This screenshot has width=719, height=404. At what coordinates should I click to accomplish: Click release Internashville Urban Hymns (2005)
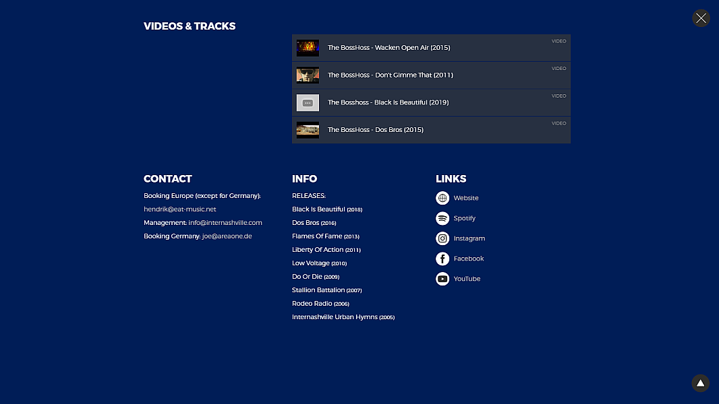point(343,317)
